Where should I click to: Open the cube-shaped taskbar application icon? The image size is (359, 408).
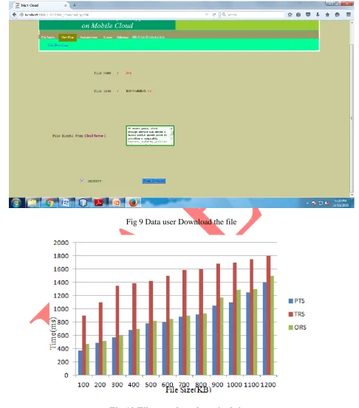pyautogui.click(x=83, y=203)
